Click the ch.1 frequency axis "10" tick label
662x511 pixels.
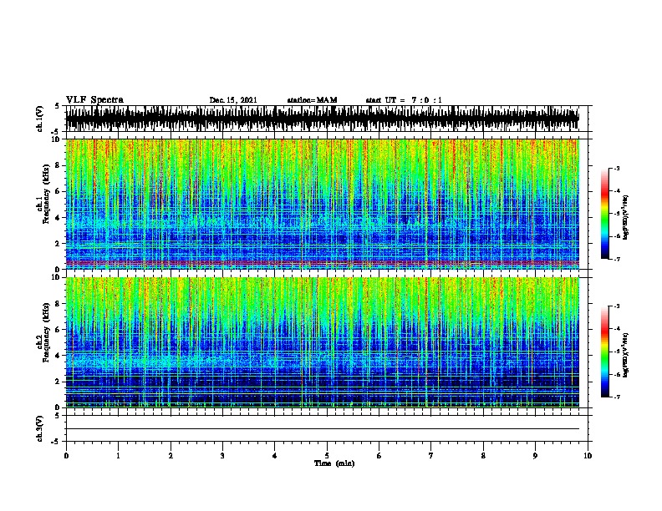[x=56, y=139]
